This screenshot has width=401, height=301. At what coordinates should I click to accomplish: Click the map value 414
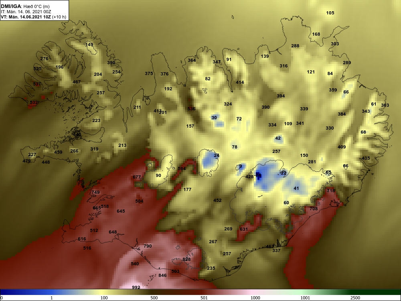coord(240,82)
